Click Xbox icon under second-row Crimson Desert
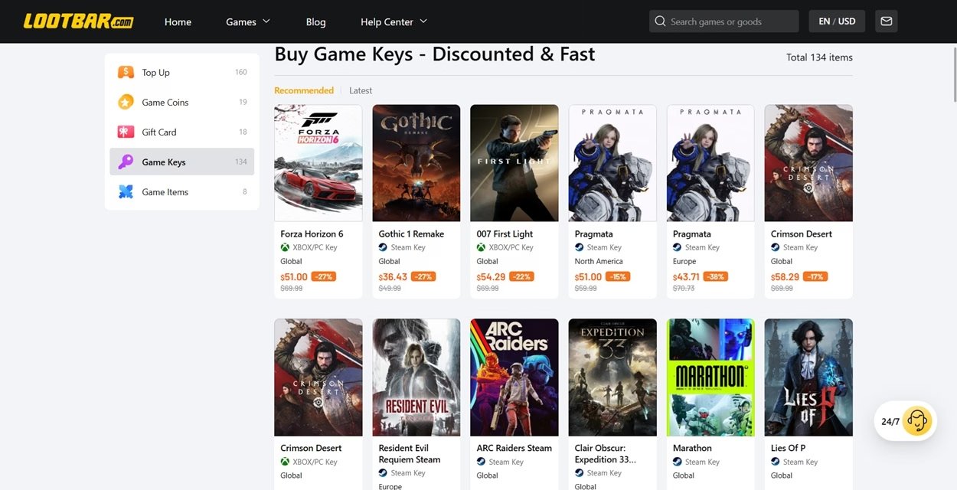957x490 pixels. pyautogui.click(x=285, y=462)
